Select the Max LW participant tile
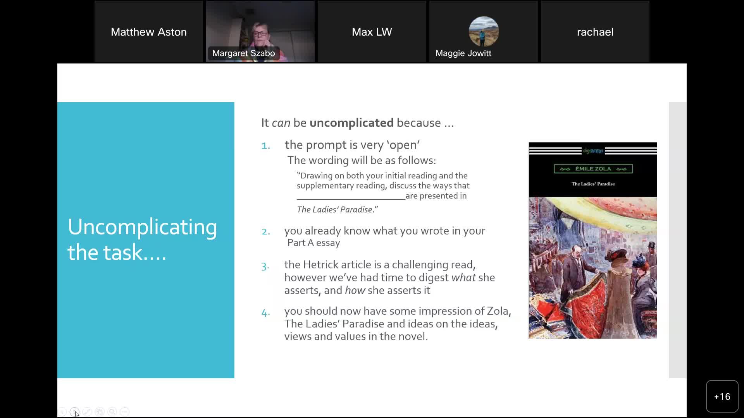The height and width of the screenshot is (418, 744). click(372, 31)
